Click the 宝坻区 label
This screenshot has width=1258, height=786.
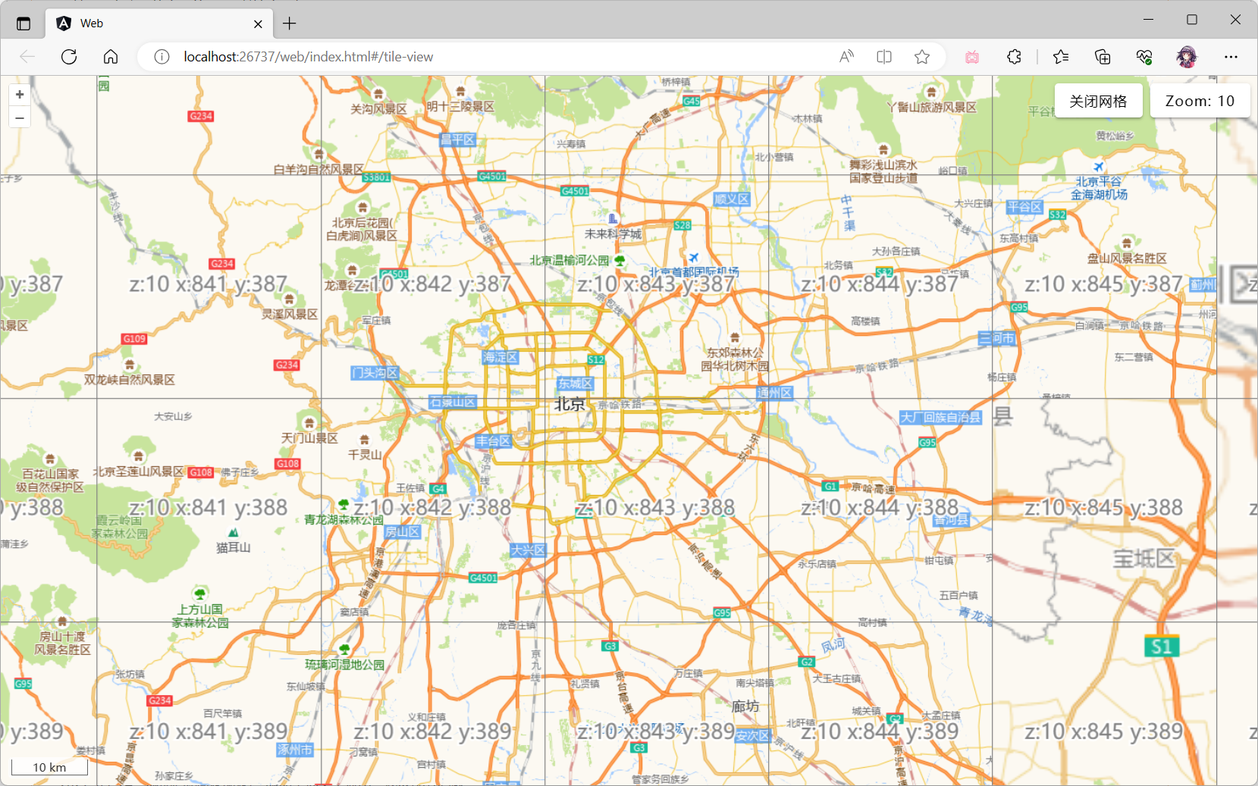pyautogui.click(x=1143, y=559)
